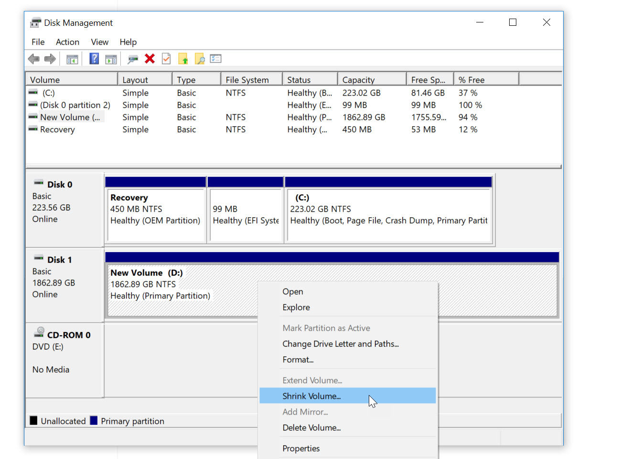Click the checkmark document toolbar icon

click(166, 58)
